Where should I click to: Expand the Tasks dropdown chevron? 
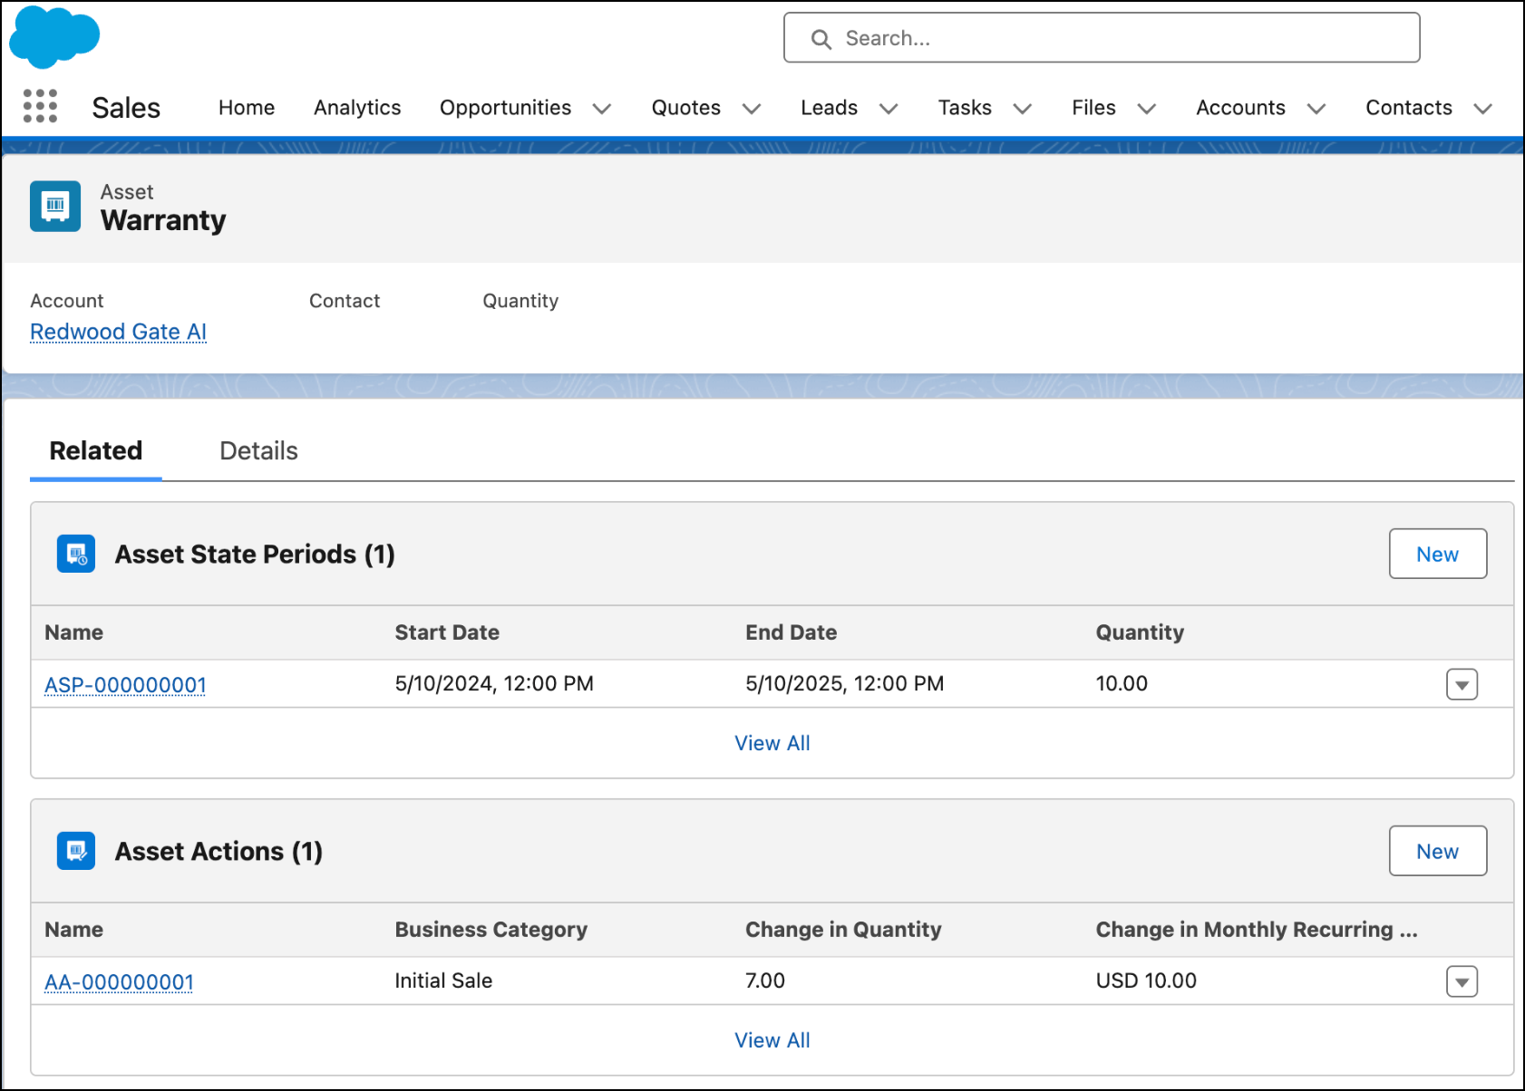point(1023,109)
